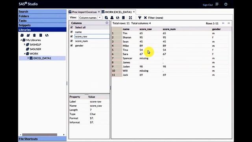Open the View Column names dropdown arrow
The width and height of the screenshot is (252, 142).
(x=100, y=18)
